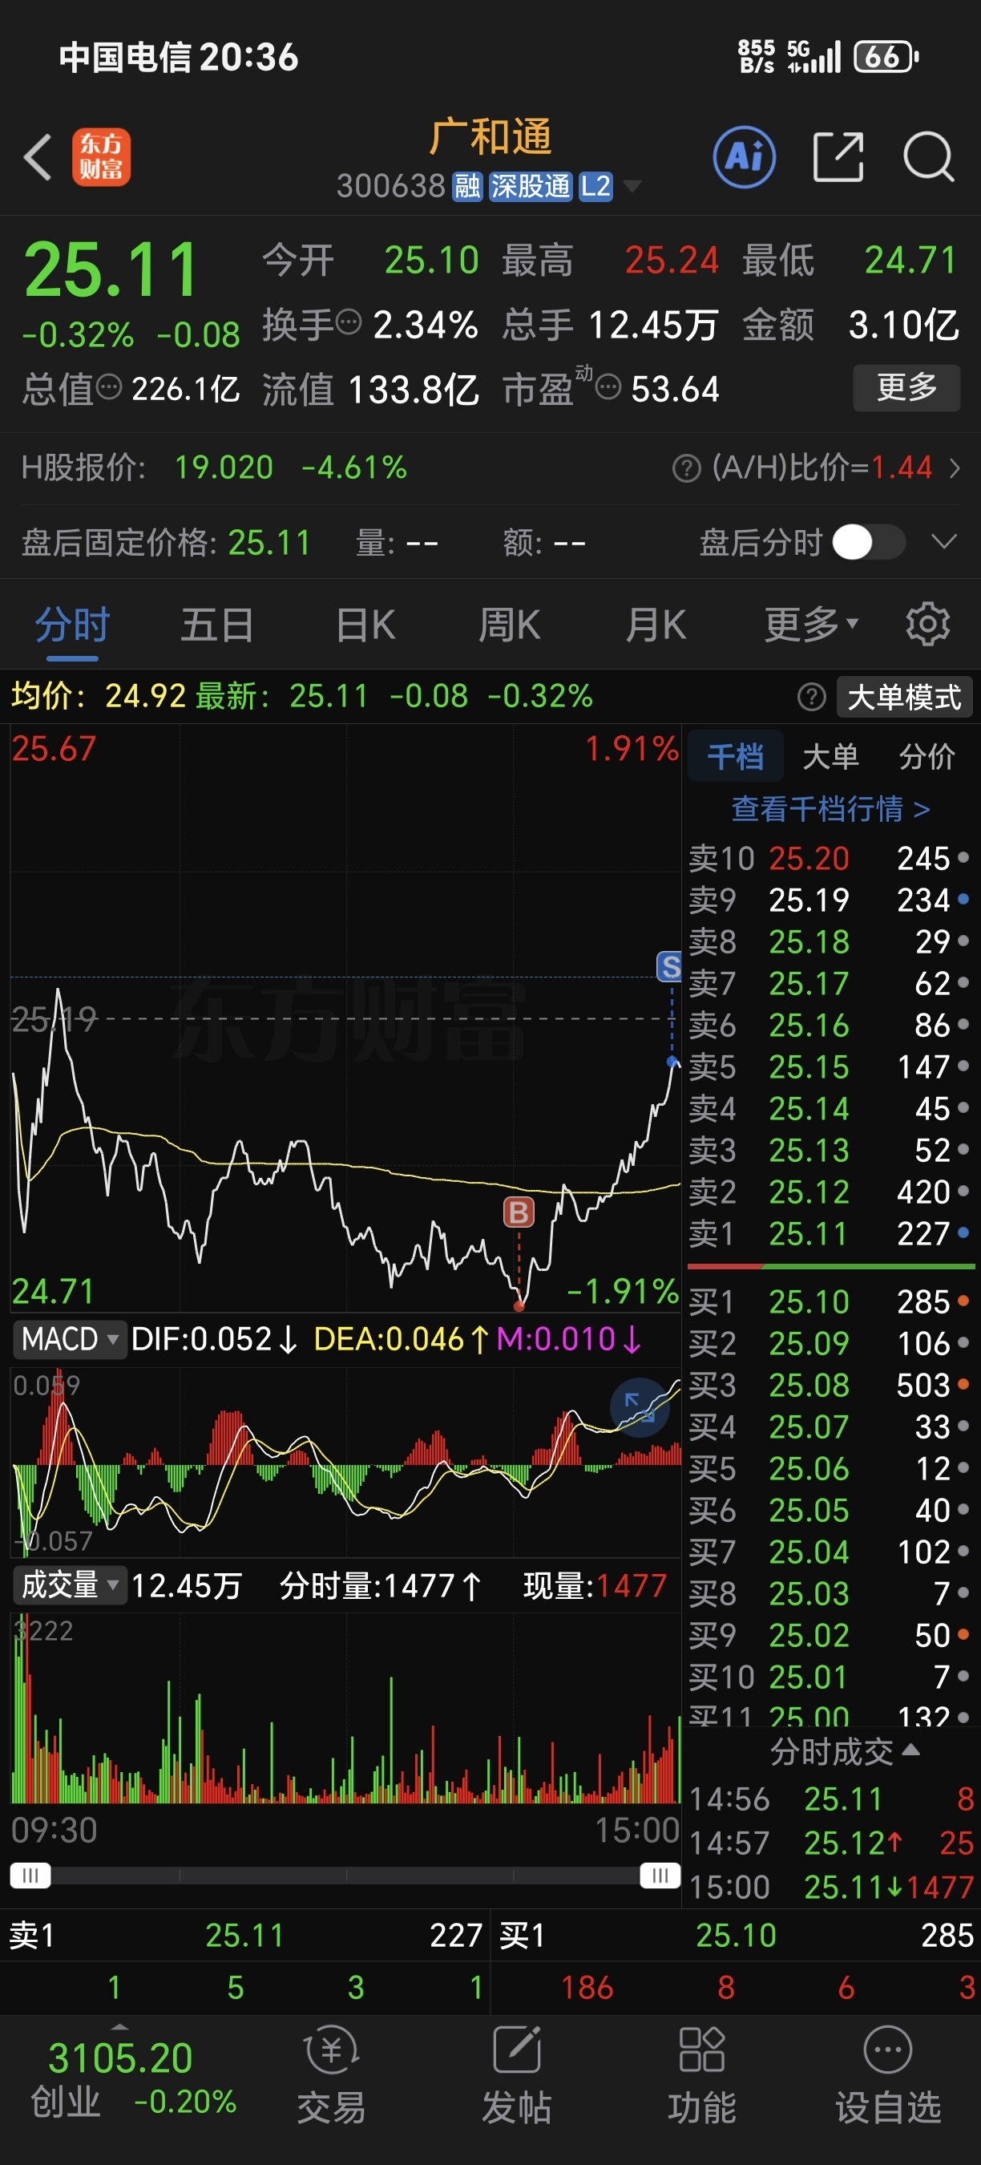Tap info icon next to 市盈

[x=608, y=387]
